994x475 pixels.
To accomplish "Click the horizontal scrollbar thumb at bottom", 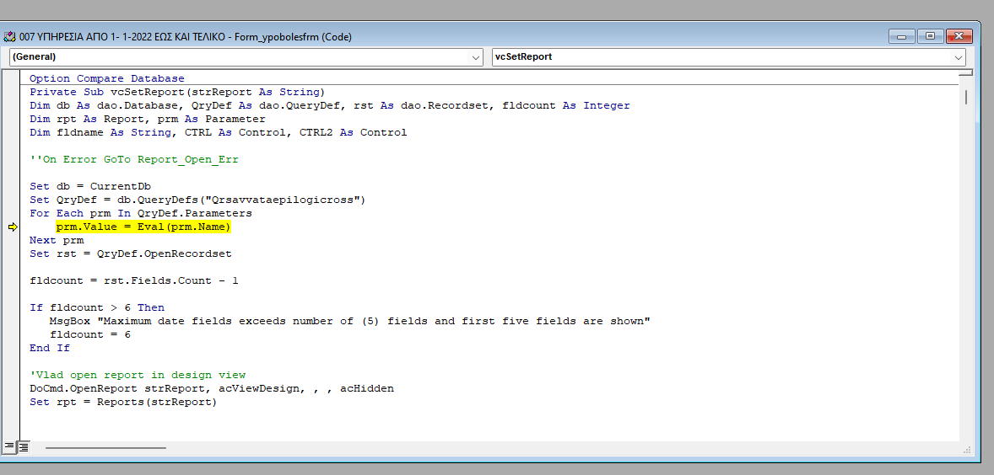I will tap(105, 448).
